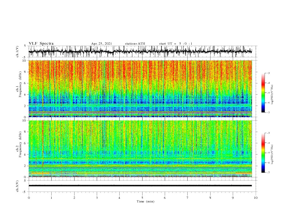Click time axis tick label "4"
Viewport: 288px width, 222px height.
(119, 198)
